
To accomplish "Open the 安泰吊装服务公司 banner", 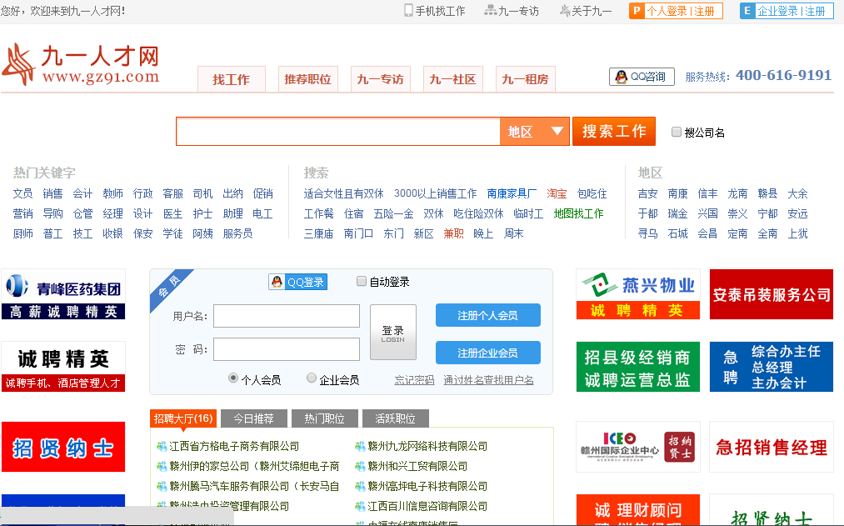I will pos(772,294).
